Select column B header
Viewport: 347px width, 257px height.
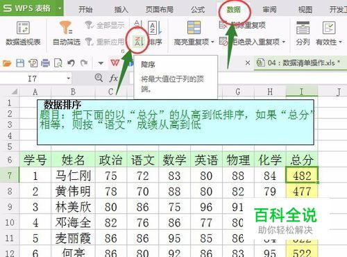(73, 92)
